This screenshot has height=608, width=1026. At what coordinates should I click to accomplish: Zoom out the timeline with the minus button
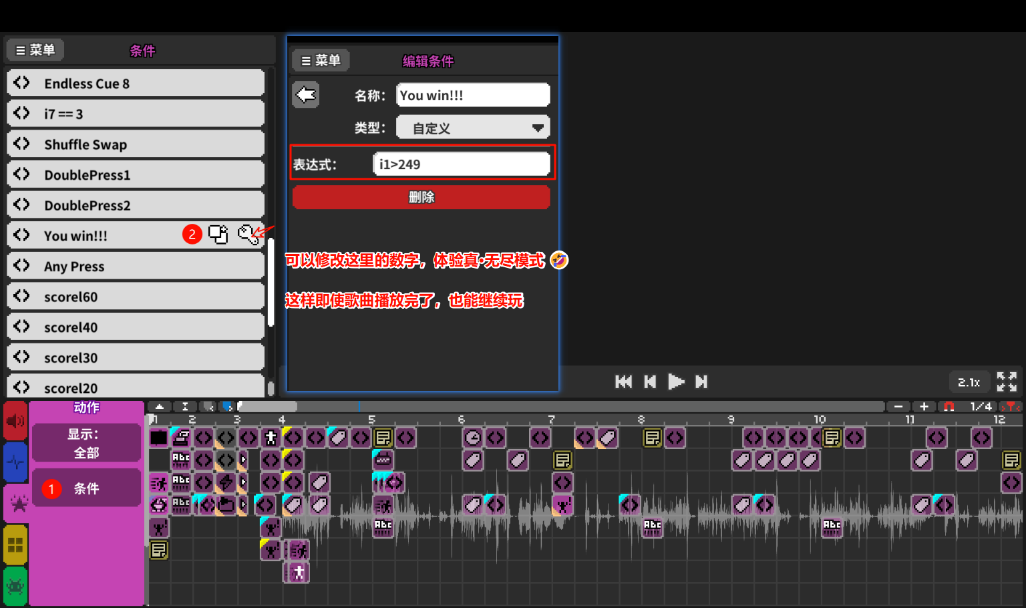coord(898,406)
